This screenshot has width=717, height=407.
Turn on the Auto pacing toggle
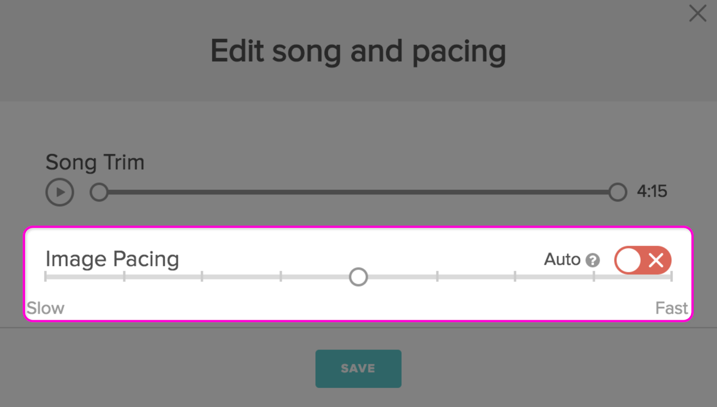(643, 260)
